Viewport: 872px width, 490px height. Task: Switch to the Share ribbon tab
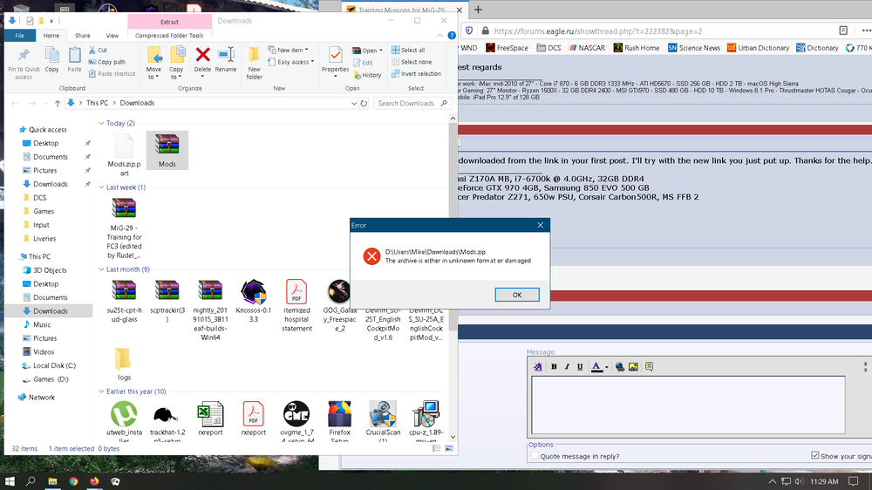[83, 35]
